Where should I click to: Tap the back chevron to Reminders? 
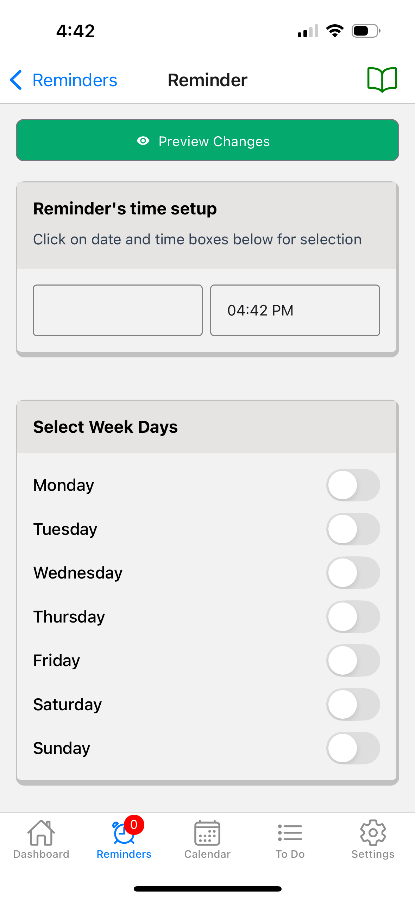point(16,80)
